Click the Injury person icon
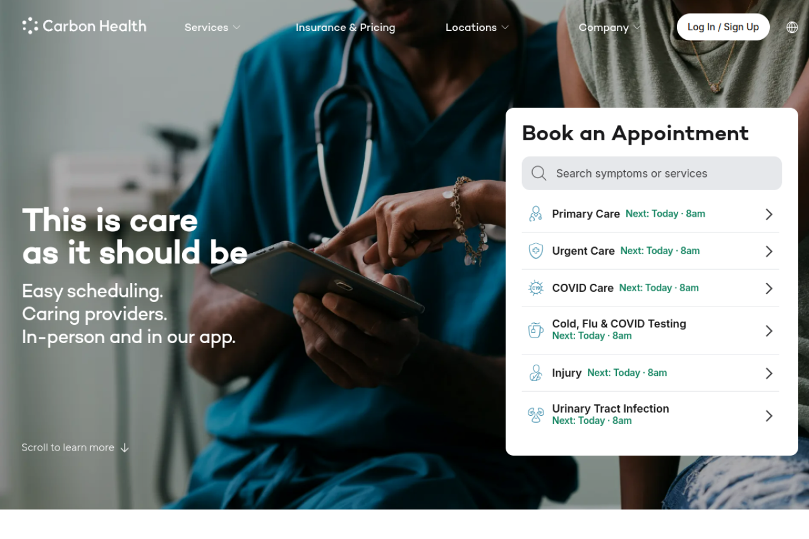 [536, 373]
